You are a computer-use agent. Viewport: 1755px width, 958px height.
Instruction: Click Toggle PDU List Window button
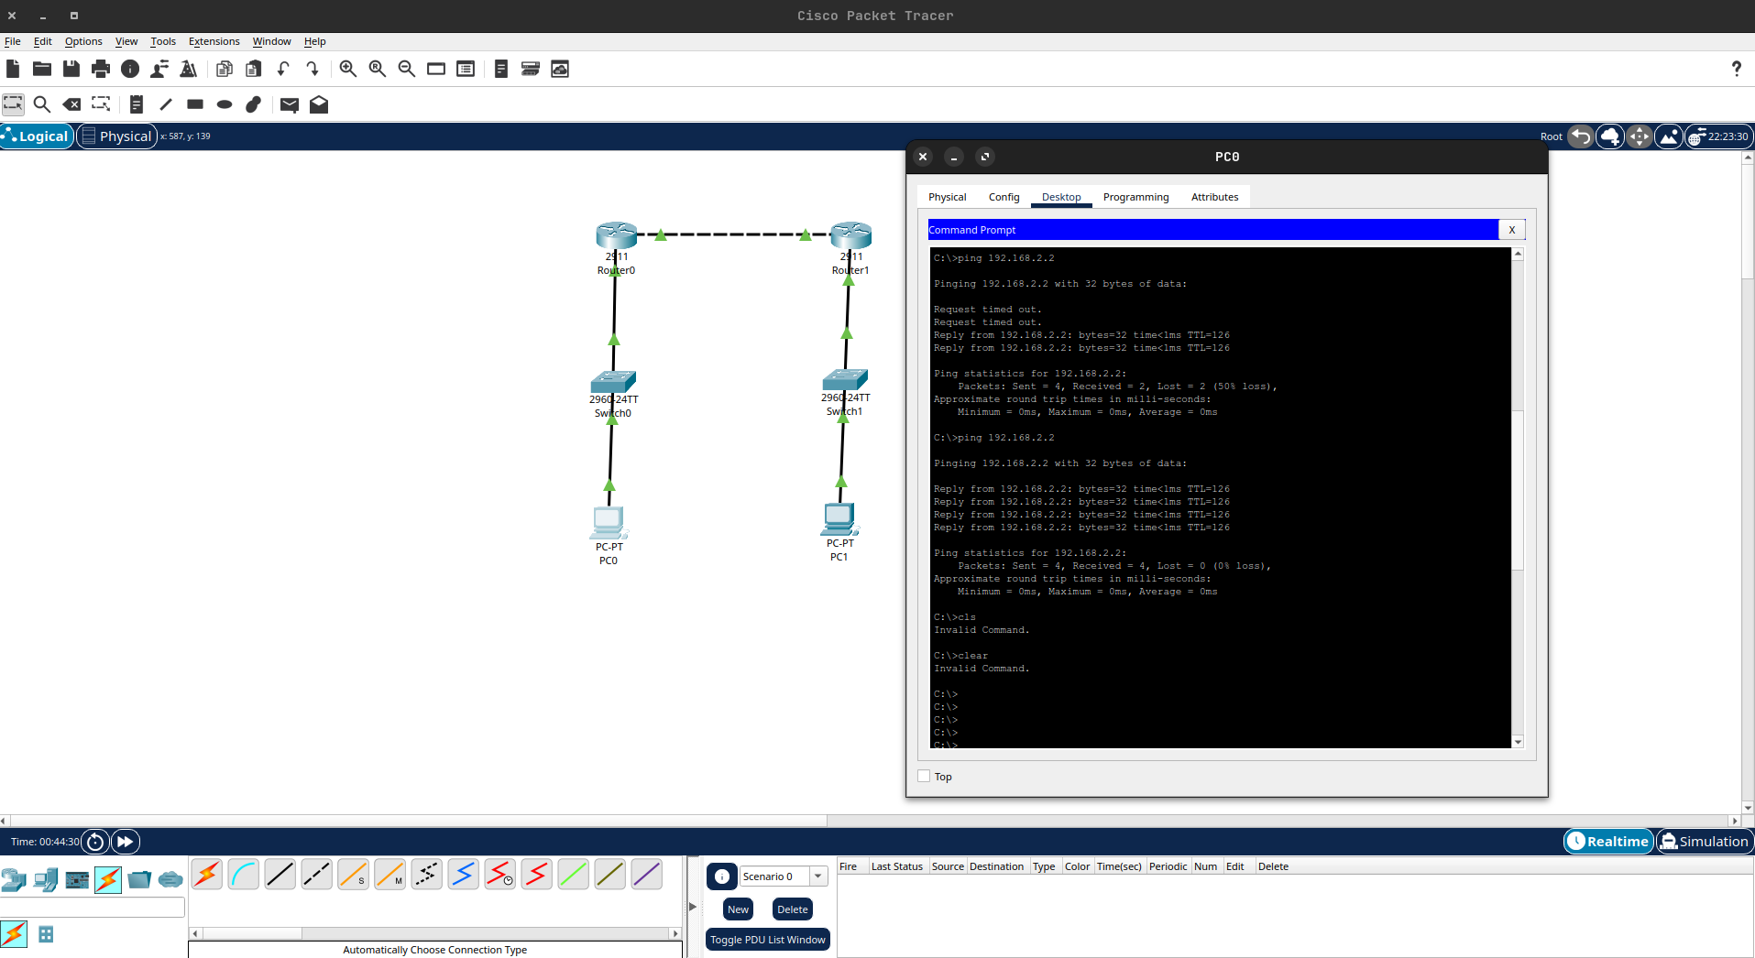coord(768,940)
